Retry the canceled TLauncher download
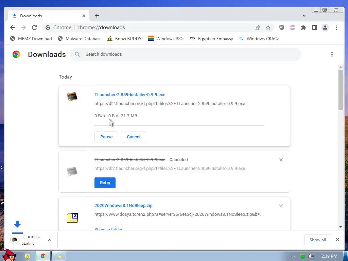Viewport: 348px width, 261px height. coord(105,183)
